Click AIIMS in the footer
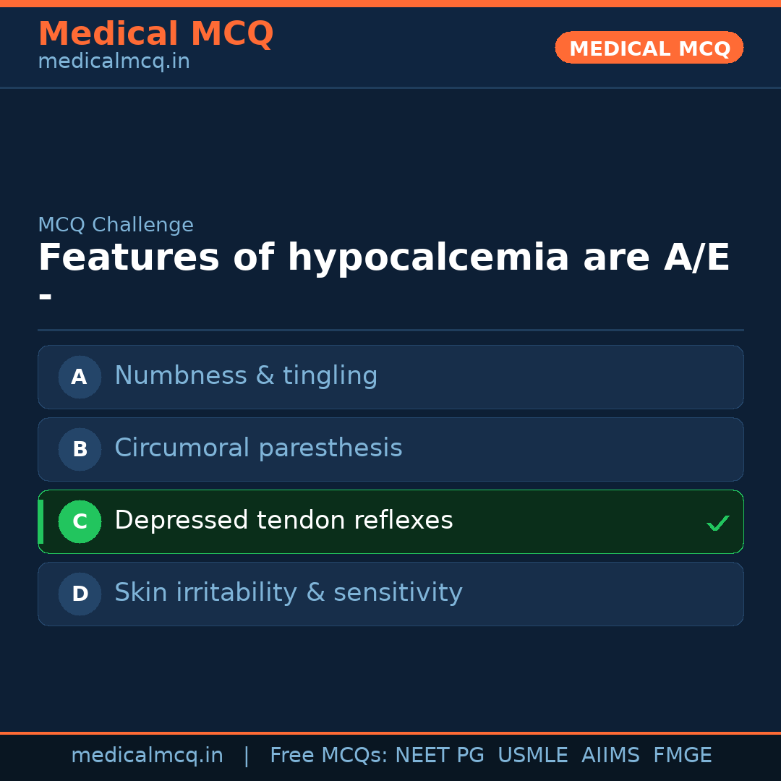Screen dimensions: 781x781 pos(610,756)
